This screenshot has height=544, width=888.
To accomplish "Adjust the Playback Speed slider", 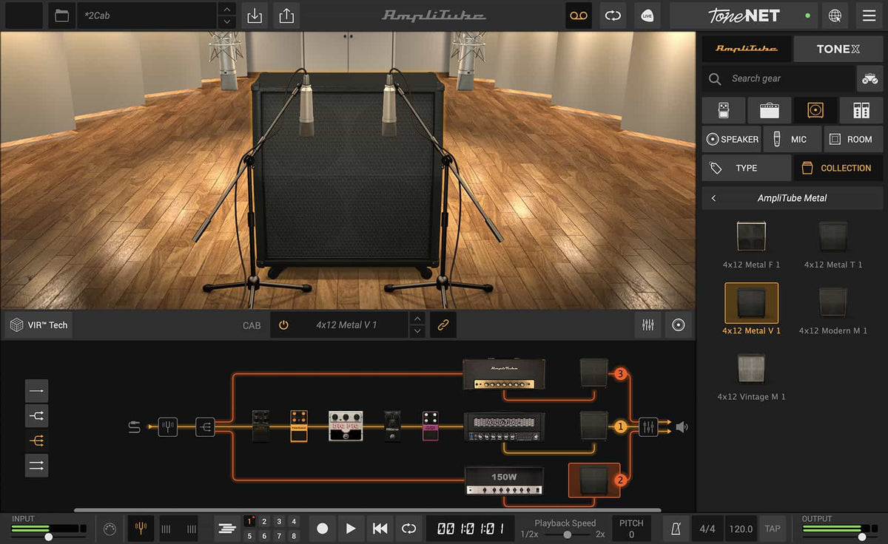I will 568,534.
